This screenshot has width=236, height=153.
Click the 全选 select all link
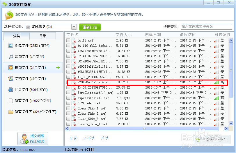click(x=73, y=138)
